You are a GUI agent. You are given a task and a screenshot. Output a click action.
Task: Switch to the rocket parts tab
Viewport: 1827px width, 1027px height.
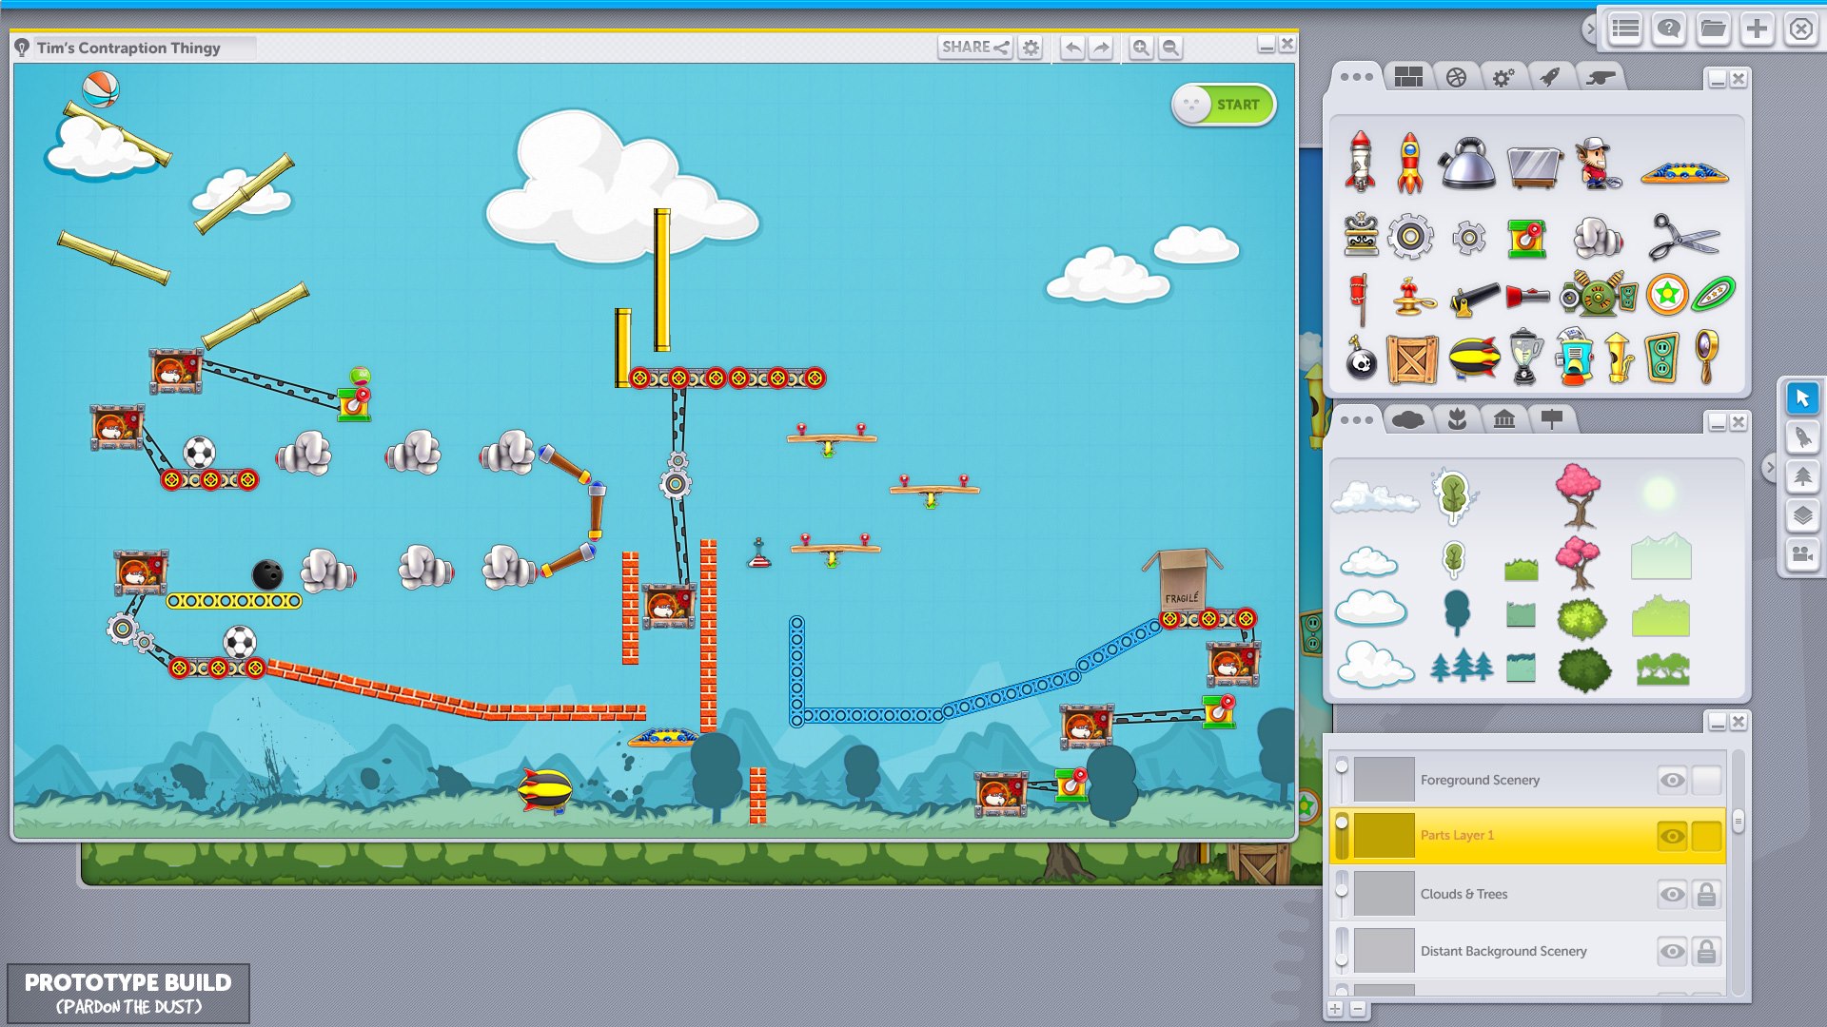(1550, 77)
